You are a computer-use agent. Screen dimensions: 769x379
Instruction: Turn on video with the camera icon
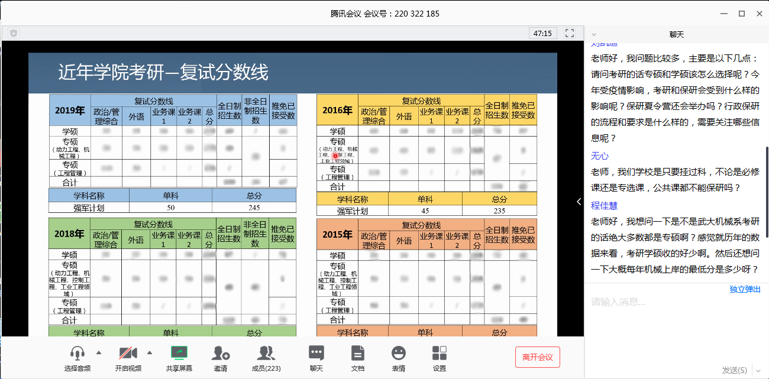tap(128, 354)
